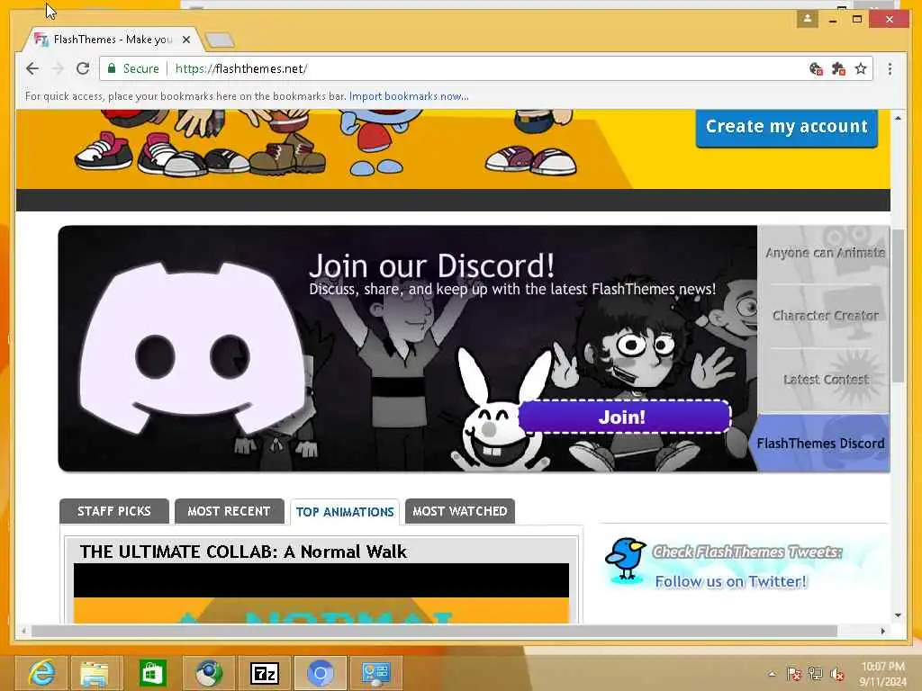Click the browser back arrow

[x=32, y=68]
